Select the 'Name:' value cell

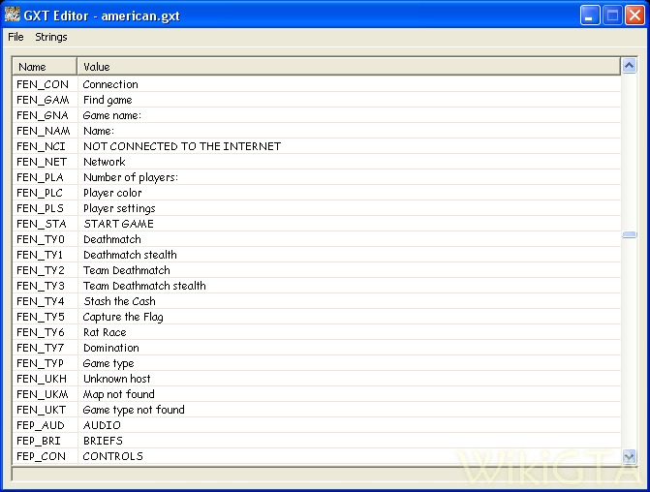[99, 131]
